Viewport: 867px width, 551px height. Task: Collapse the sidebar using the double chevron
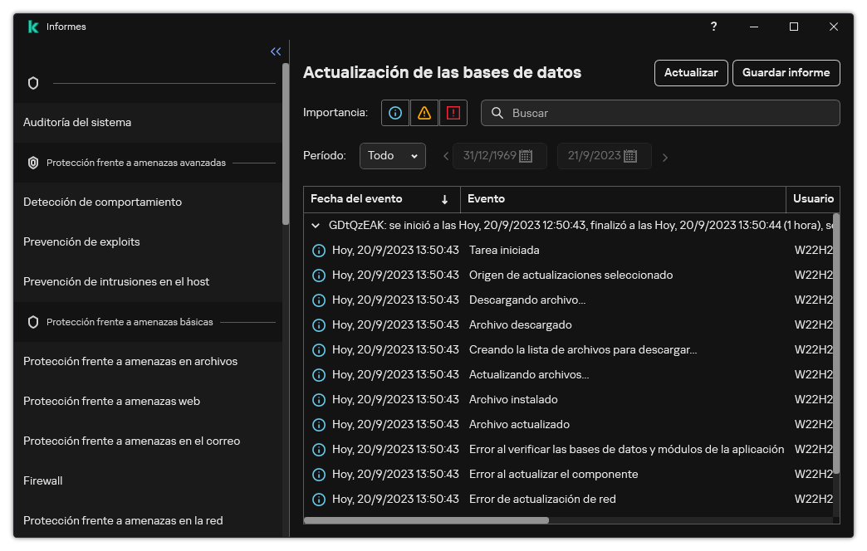(x=276, y=51)
